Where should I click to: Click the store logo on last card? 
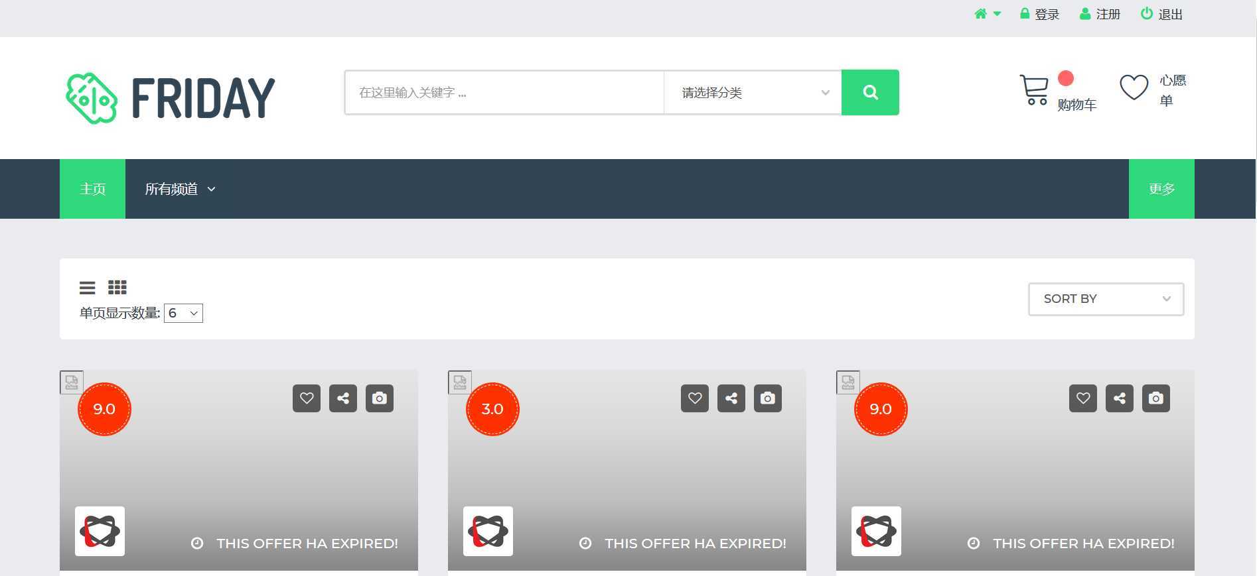[x=876, y=531]
